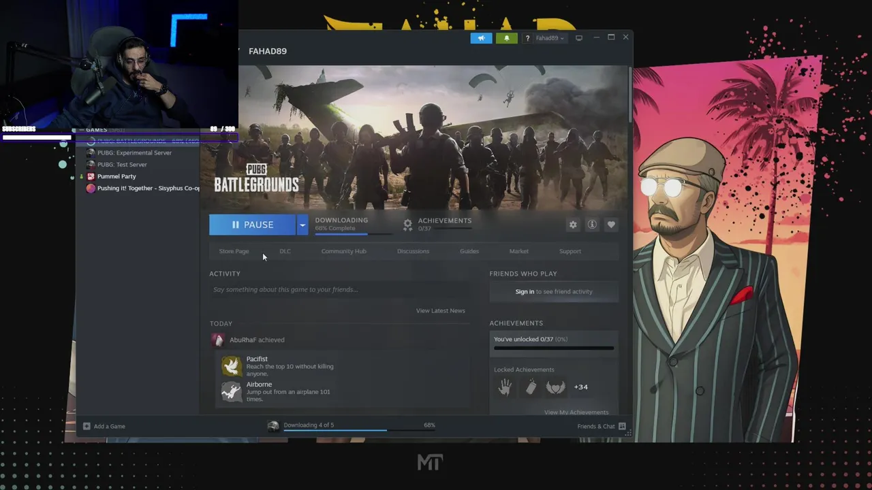Open AbuRhaF's profile avatar
Viewport: 872px width, 490px height.
[x=217, y=340]
